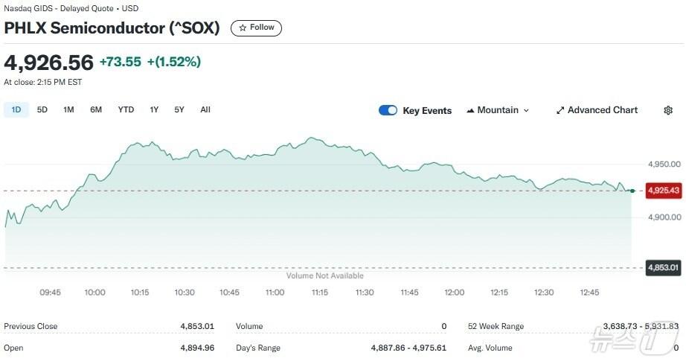Choose the 5Y chart range
The height and width of the screenshot is (364, 686).
point(179,109)
